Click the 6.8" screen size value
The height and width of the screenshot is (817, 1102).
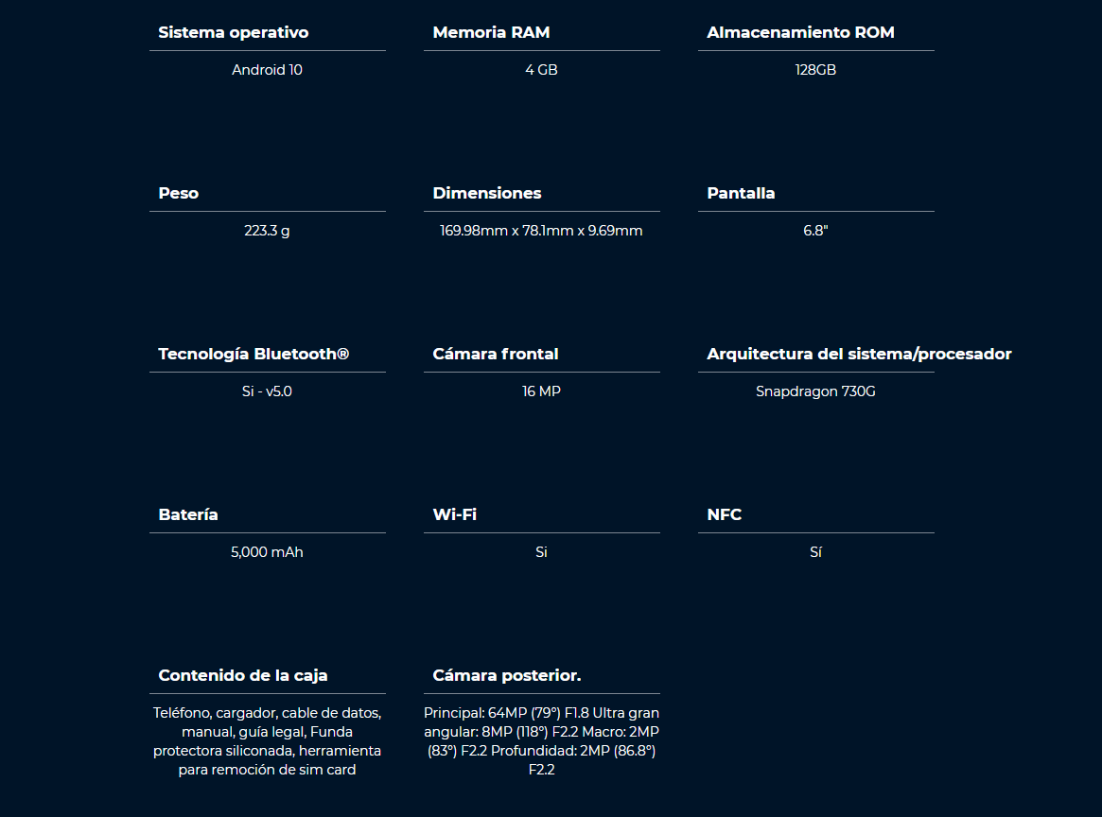click(815, 231)
